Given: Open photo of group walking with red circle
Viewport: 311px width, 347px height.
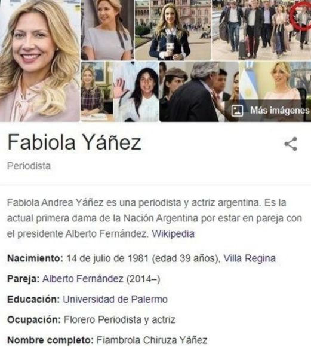Looking at the screenshot, I should coord(261,30).
